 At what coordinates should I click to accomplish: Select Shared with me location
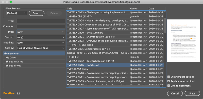(x=34, y=62)
